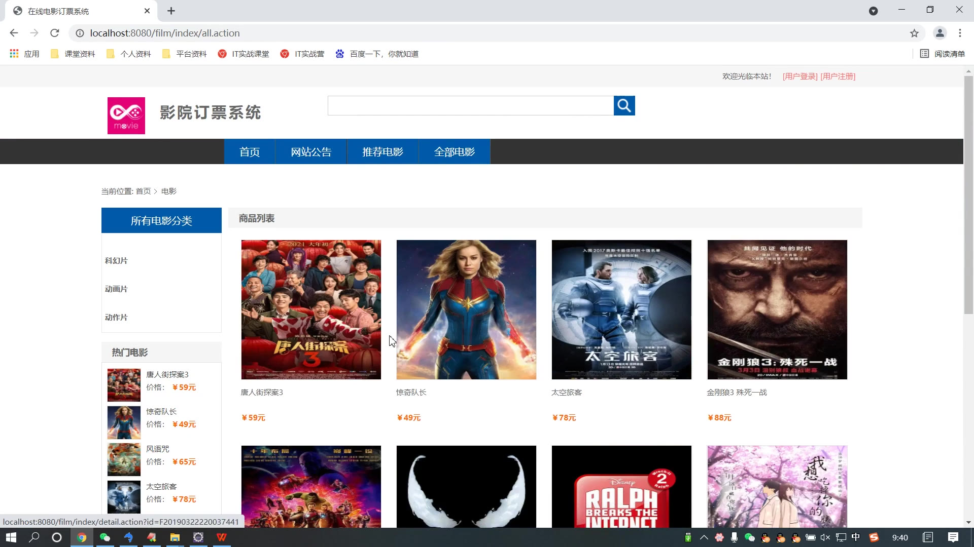Screen dimensions: 974x547
Task: Open the 应用 apps shortcut in bookmarks bar
Action: 24,54
